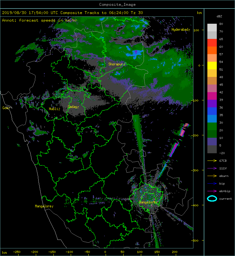
Task: Pick the red 60–65 dBZ swatch
Action: tap(212, 43)
